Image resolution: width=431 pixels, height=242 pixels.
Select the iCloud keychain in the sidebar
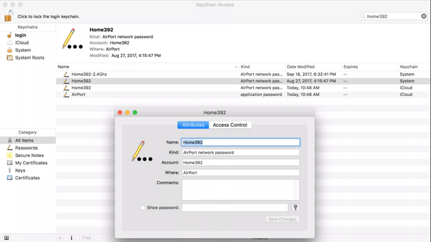pos(21,43)
